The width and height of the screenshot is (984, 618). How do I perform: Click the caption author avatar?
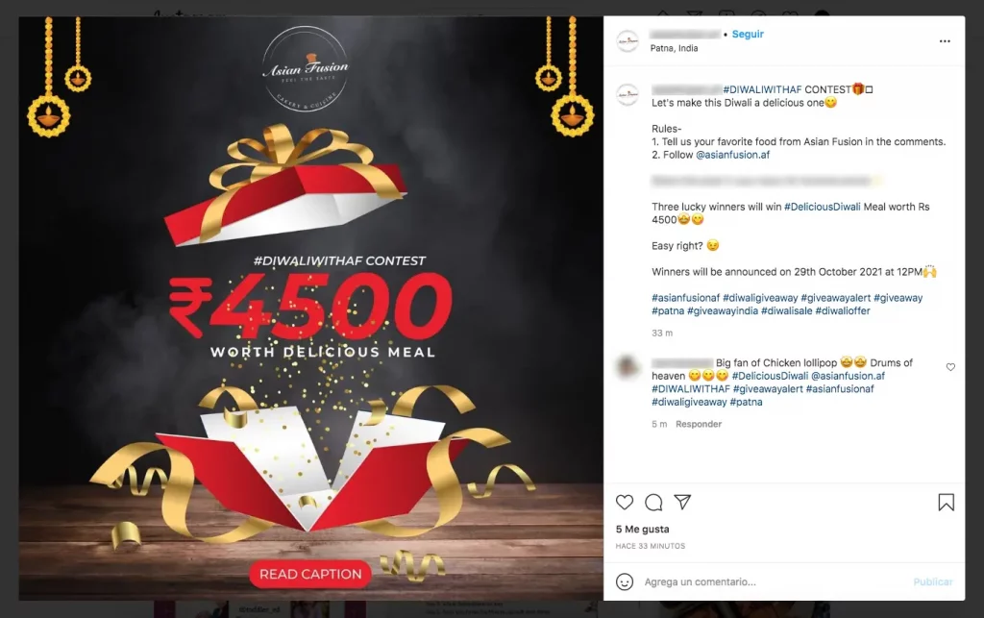(627, 95)
